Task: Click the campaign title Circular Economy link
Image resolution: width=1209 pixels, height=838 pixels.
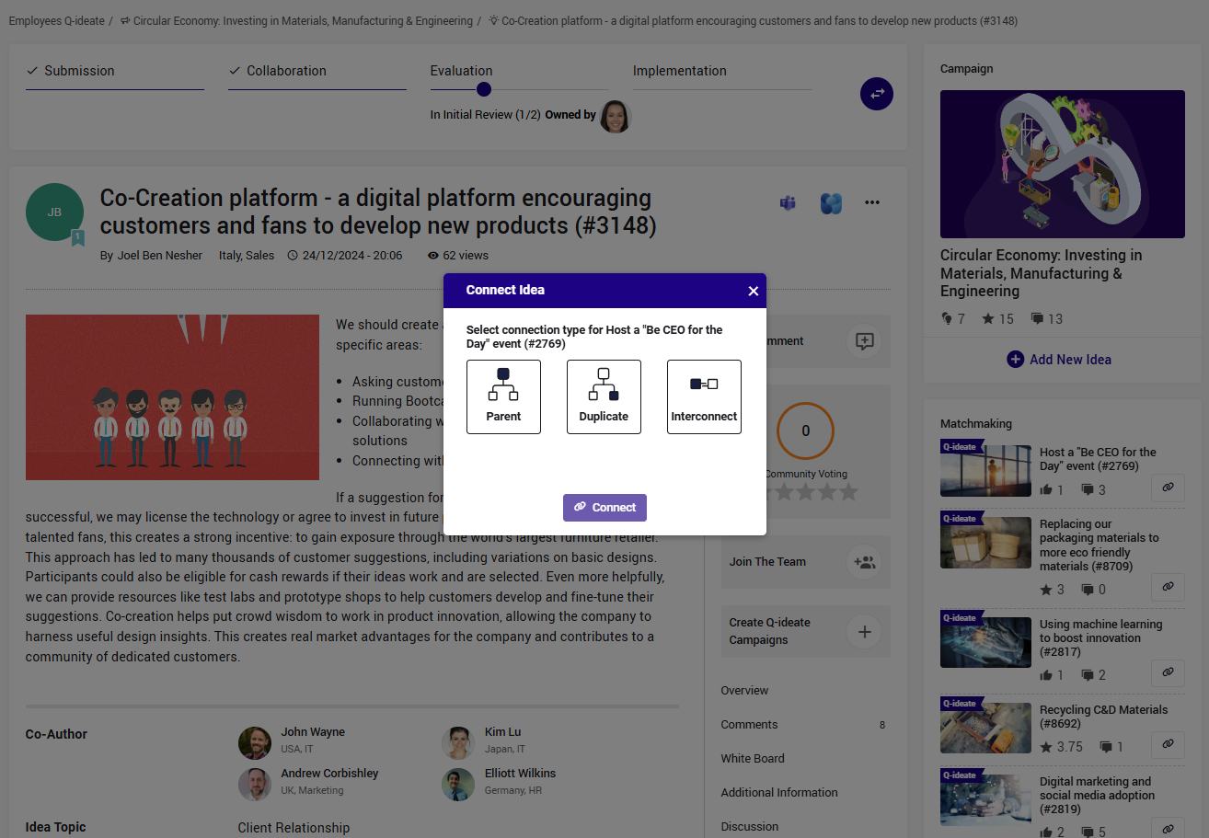Action: tap(1041, 273)
